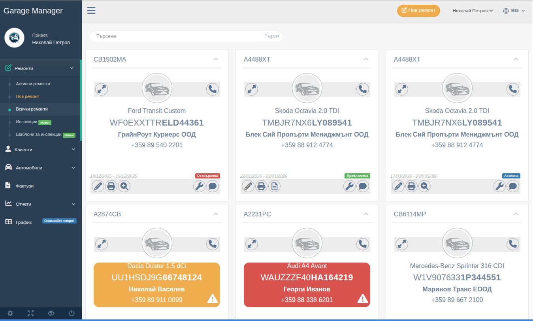The image size is (533, 321).
Task: Open the Николай Петров user dropdown
Action: coord(473,11)
